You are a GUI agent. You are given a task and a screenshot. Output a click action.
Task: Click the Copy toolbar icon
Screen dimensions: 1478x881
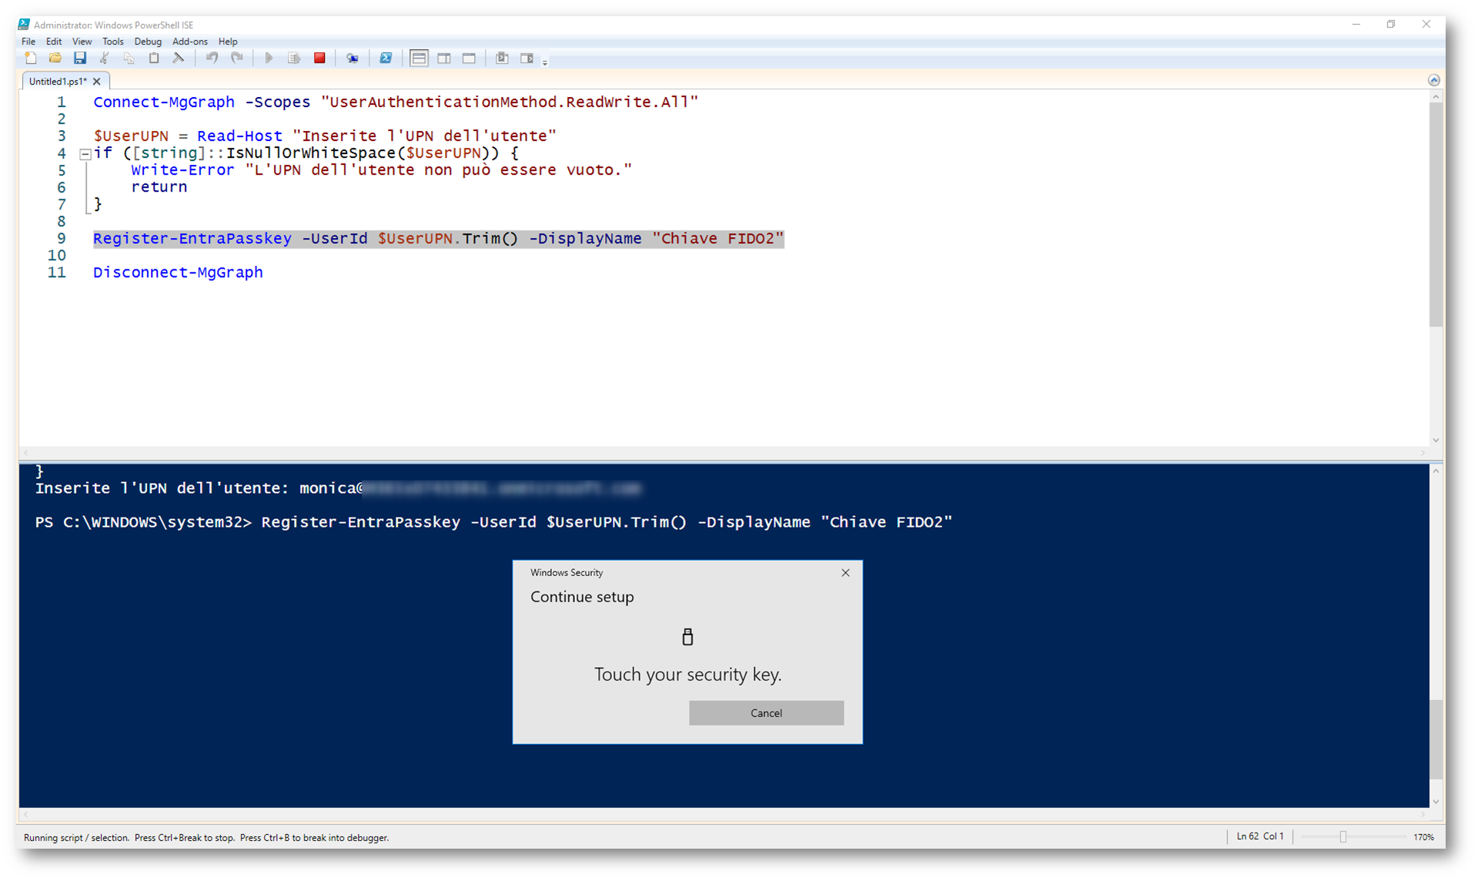pyautogui.click(x=129, y=59)
